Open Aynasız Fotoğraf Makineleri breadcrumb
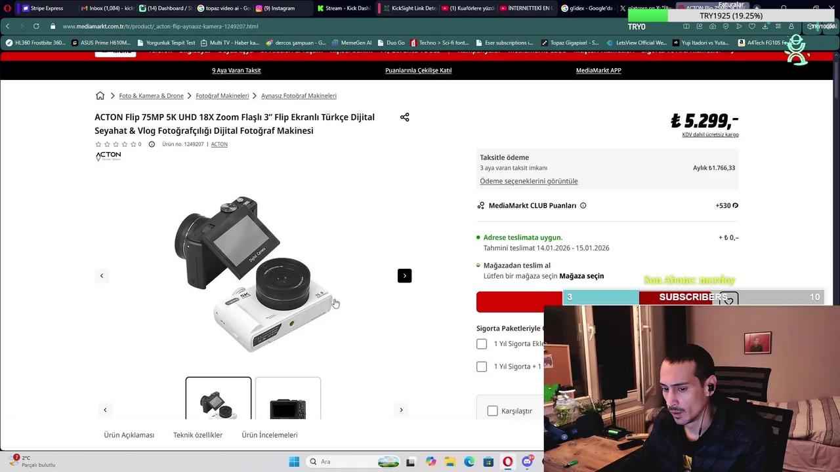 [299, 96]
